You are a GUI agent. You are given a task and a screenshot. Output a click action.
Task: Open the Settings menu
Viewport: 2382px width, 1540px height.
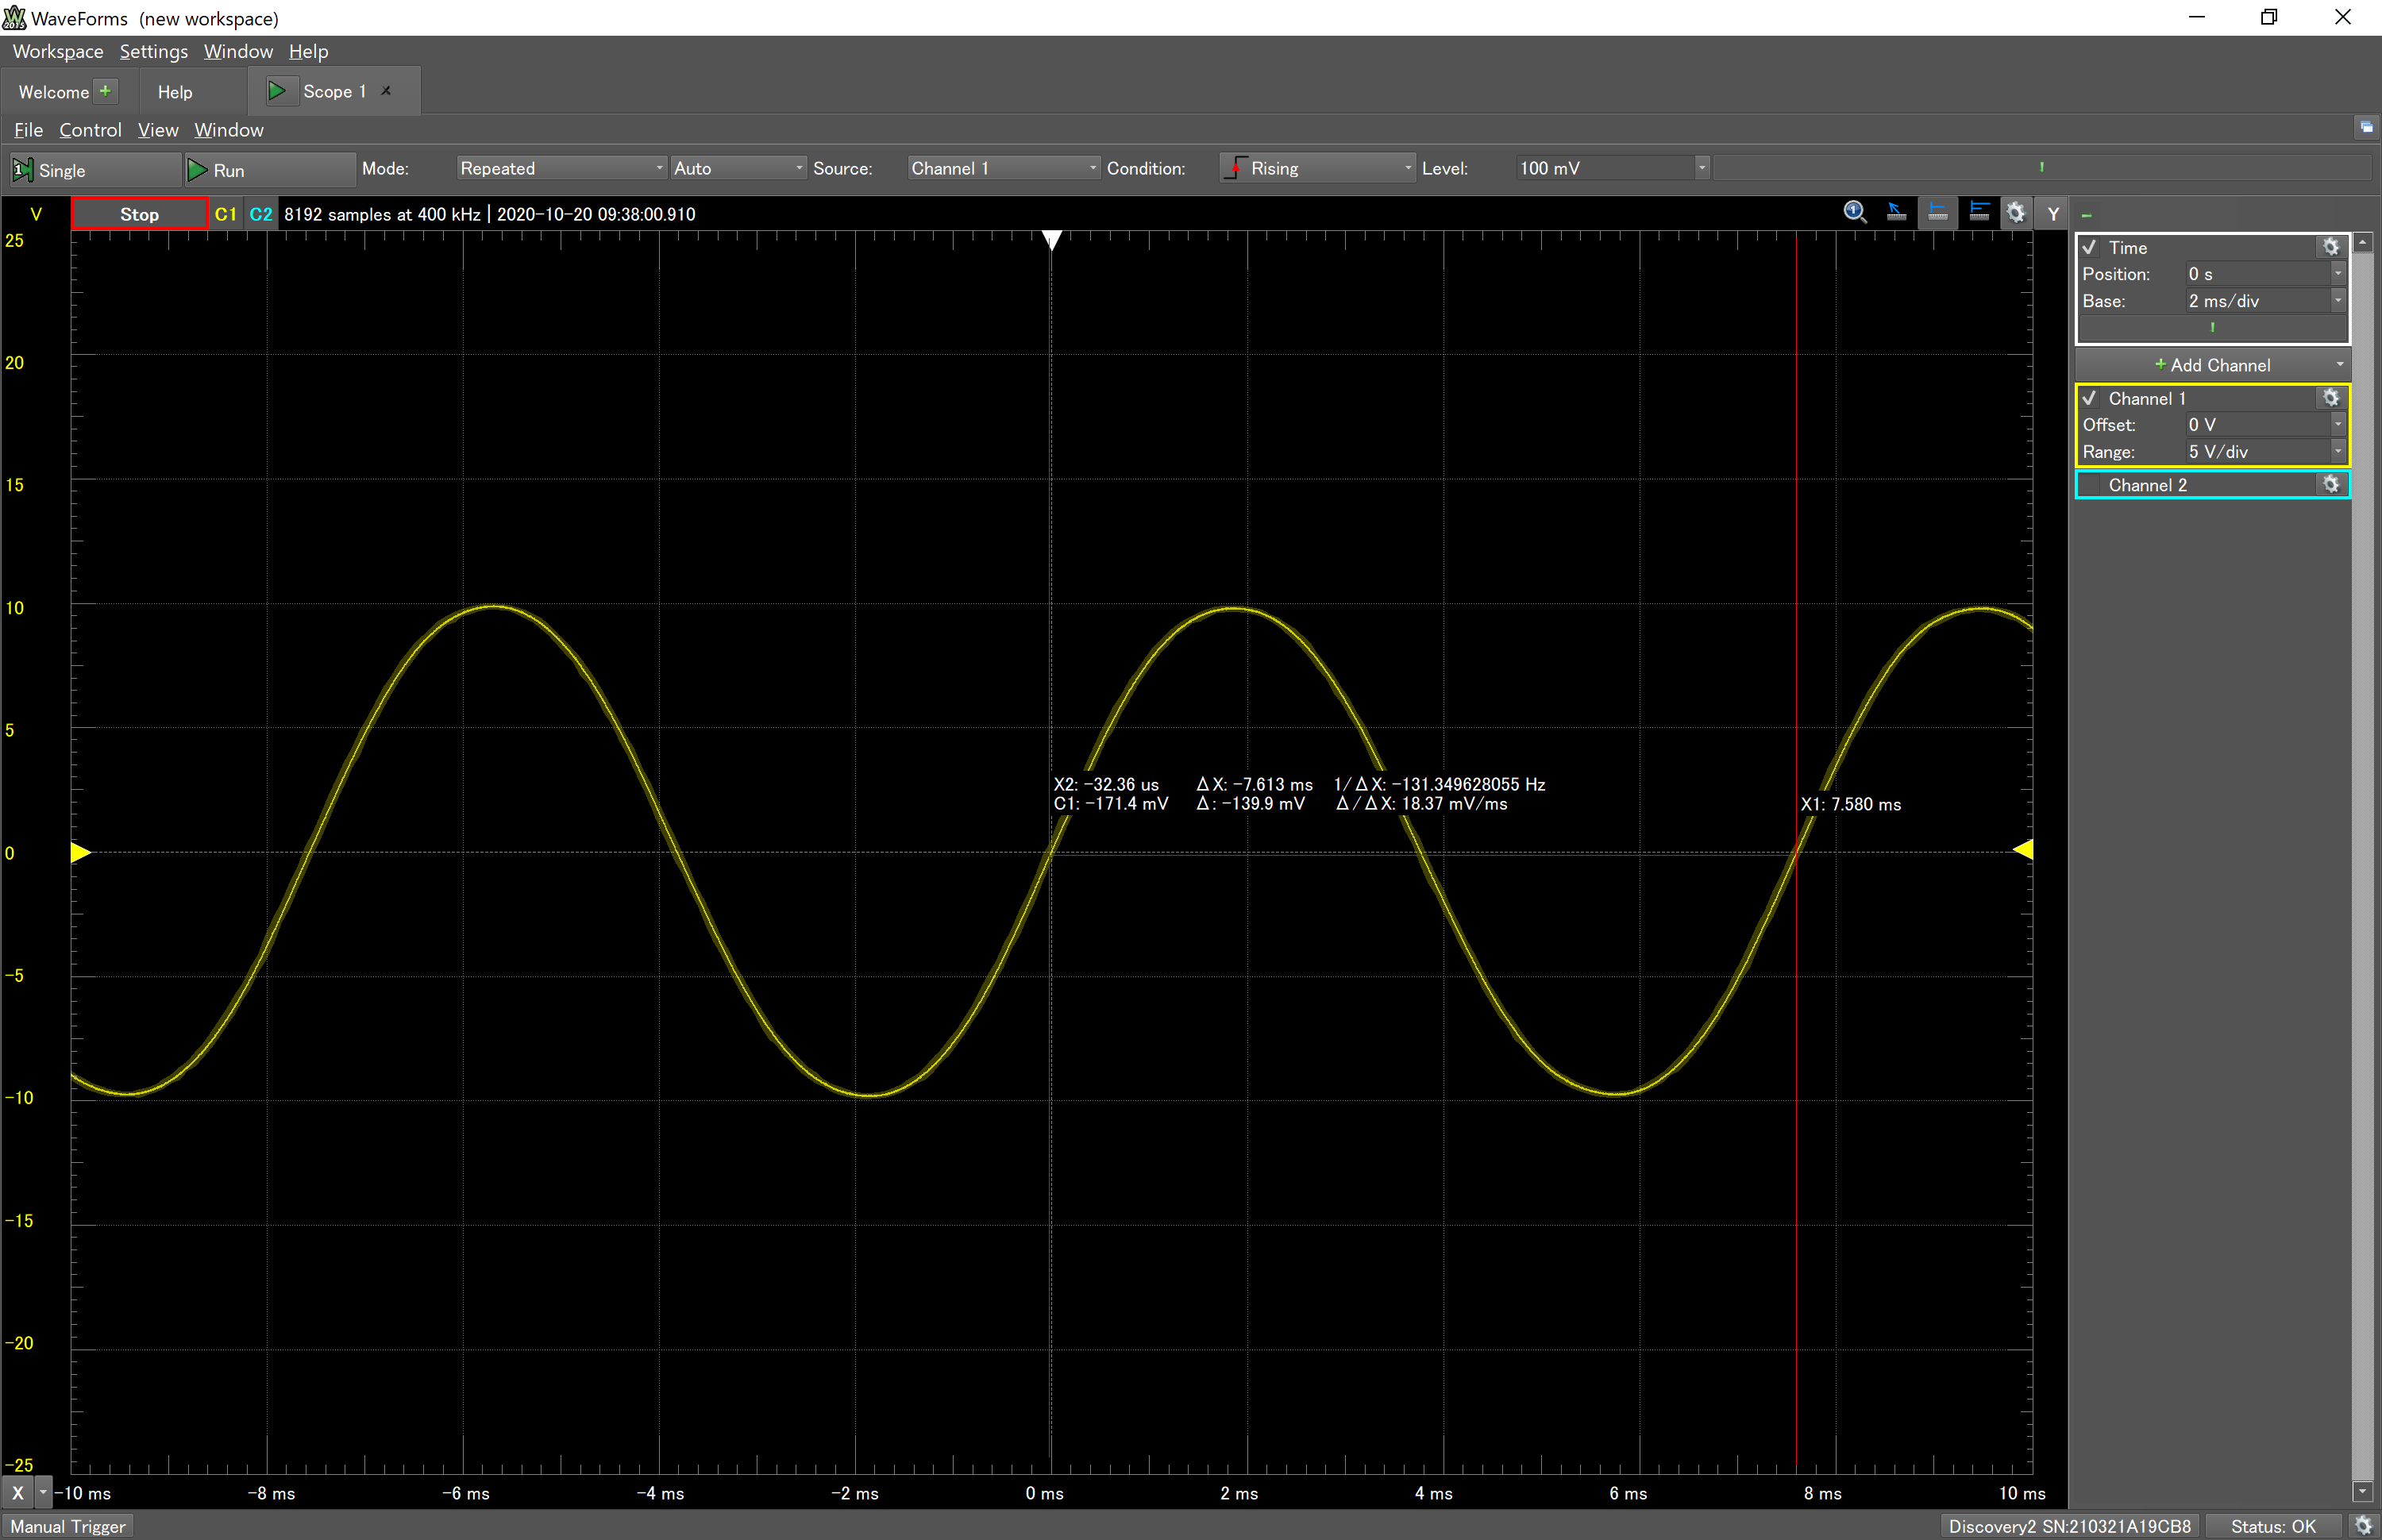(x=154, y=51)
